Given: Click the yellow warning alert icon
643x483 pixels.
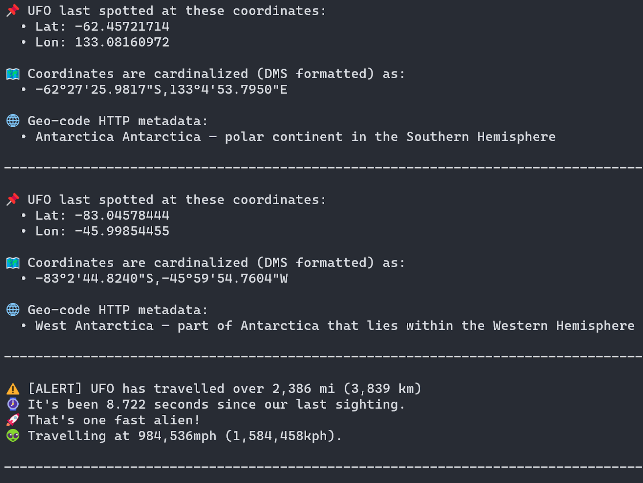Looking at the screenshot, I should 13,389.
